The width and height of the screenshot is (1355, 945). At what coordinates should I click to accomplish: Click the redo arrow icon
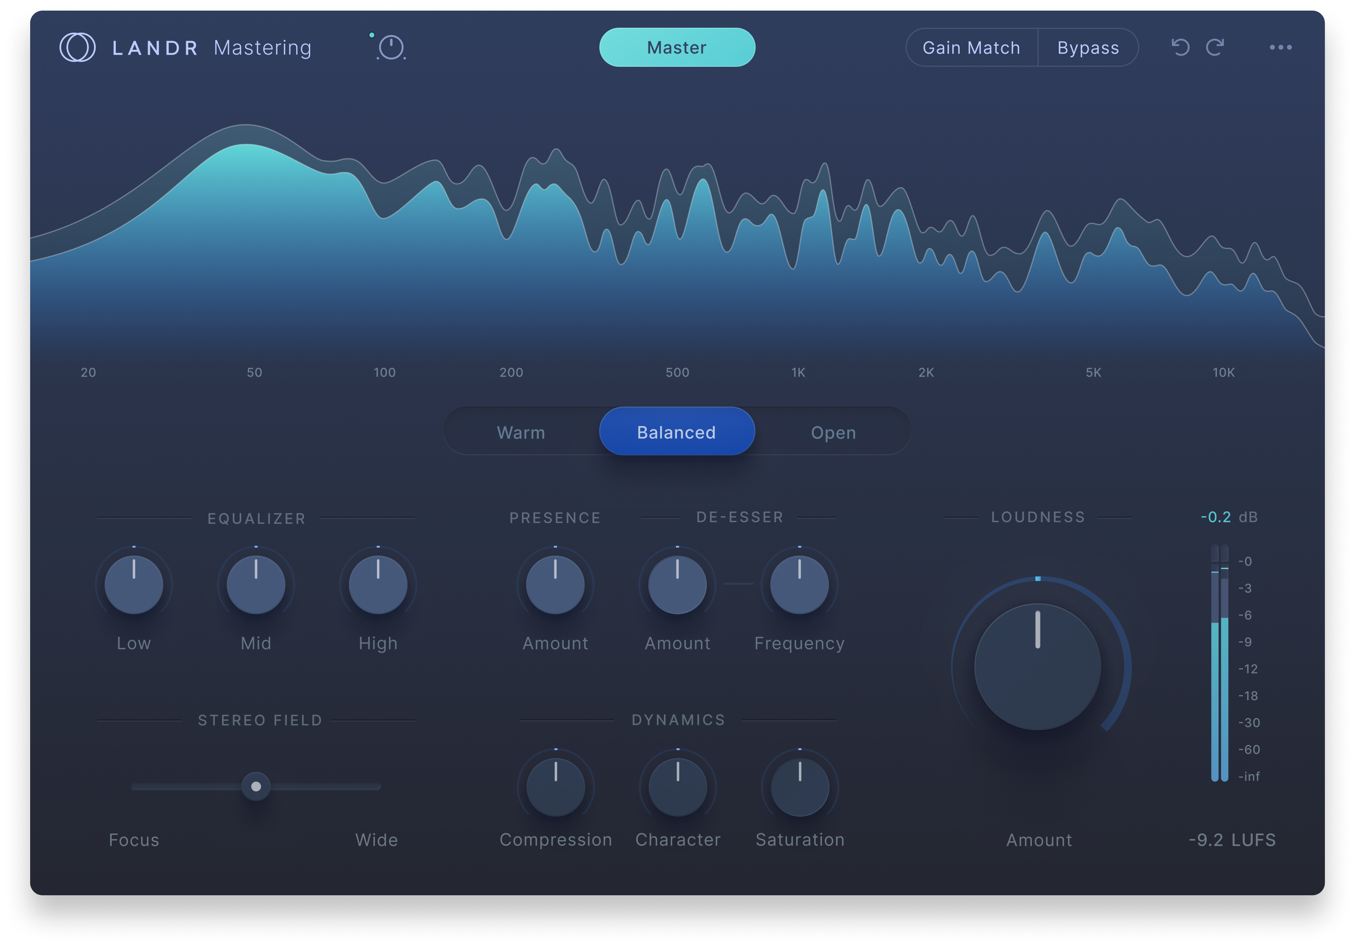click(1215, 47)
